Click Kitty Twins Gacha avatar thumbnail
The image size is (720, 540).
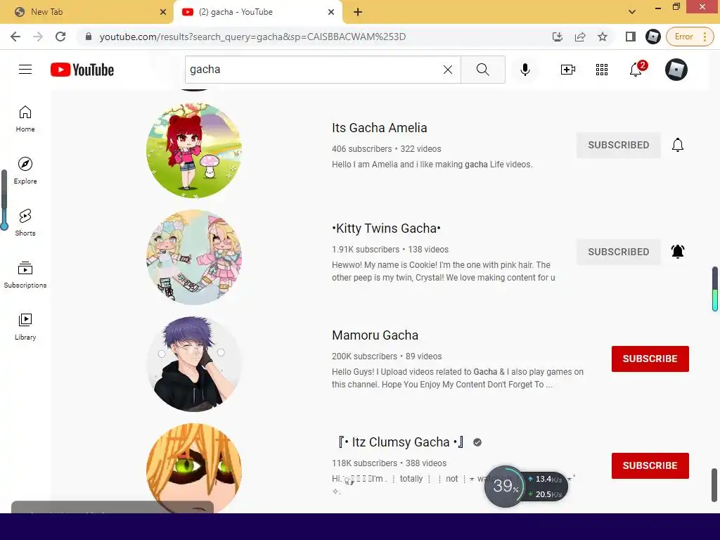[x=194, y=257]
